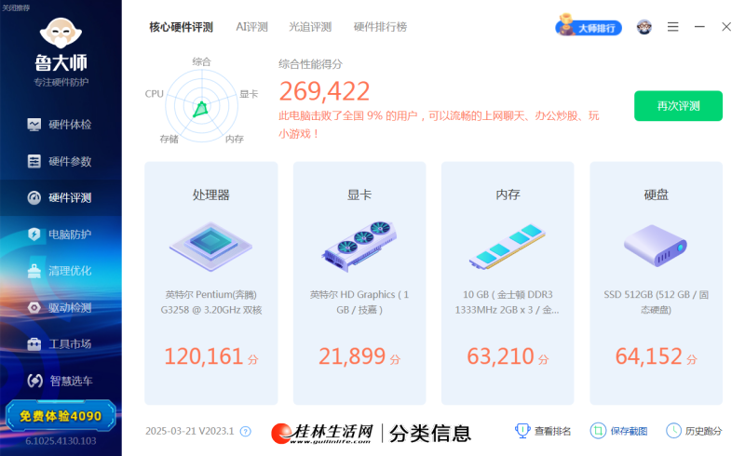
Task: Click 显卡 card title
Action: pos(359,194)
